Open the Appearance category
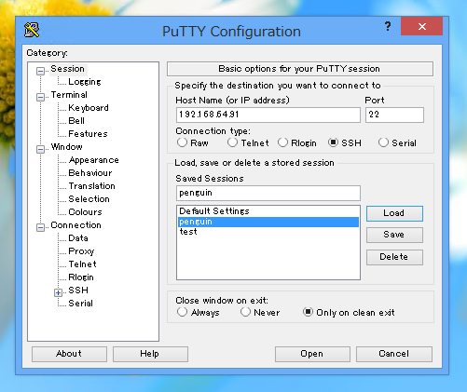Image resolution: width=467 pixels, height=392 pixels. [94, 160]
